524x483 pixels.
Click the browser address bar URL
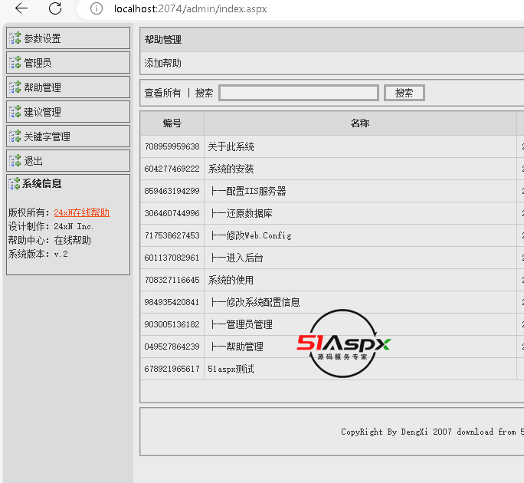(190, 8)
